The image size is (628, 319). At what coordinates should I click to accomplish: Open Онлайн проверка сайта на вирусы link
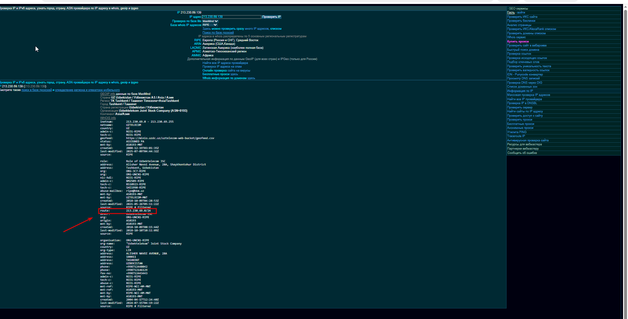point(226,71)
